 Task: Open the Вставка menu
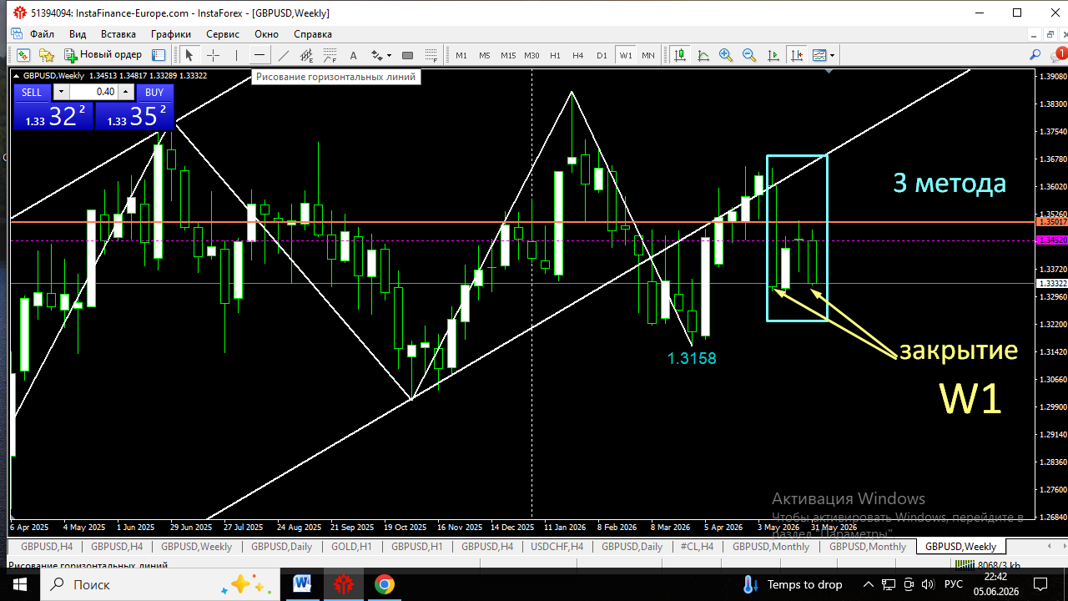pos(118,34)
